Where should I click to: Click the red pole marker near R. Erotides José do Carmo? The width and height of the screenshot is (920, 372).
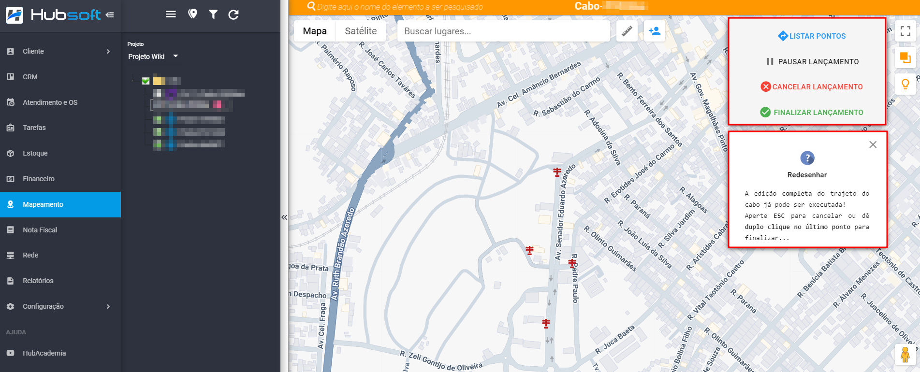click(557, 172)
